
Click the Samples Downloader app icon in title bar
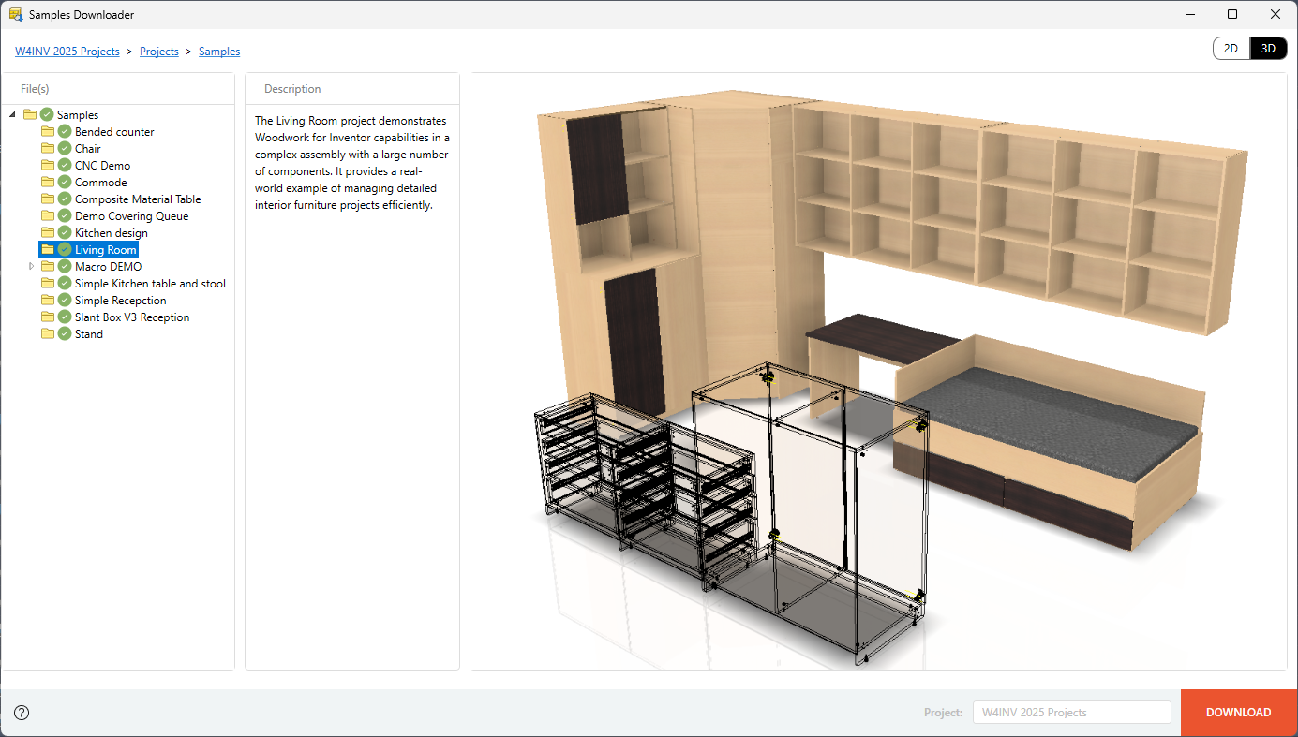pos(15,14)
